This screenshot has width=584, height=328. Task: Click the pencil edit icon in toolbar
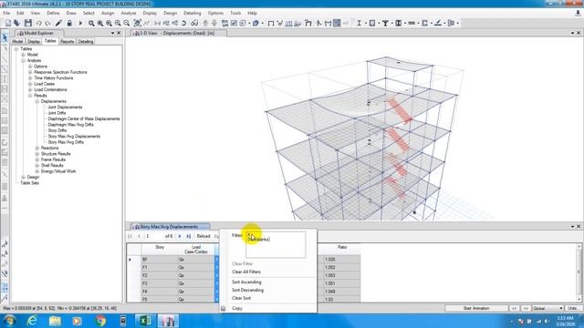click(58, 23)
